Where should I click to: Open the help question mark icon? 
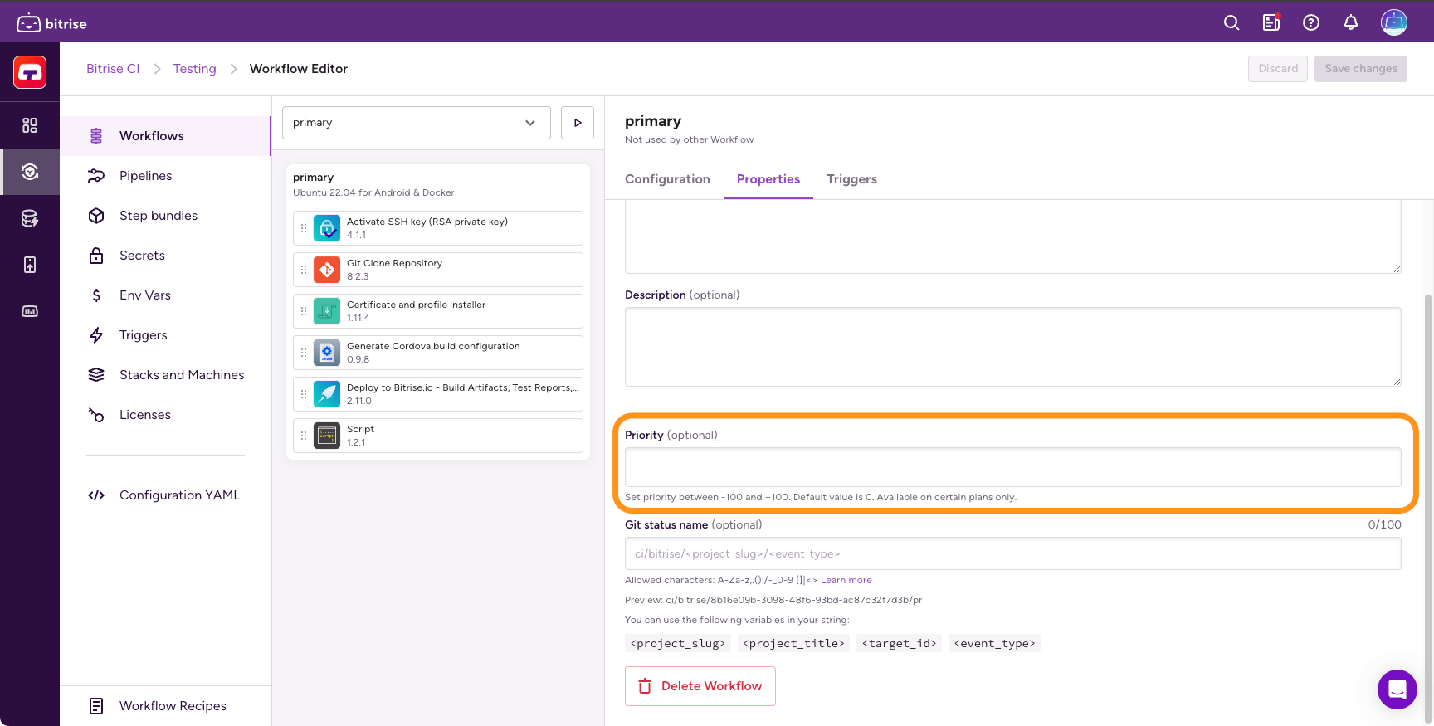point(1311,23)
